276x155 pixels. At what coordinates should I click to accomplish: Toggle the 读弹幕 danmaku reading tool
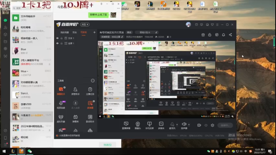click(x=90, y=105)
